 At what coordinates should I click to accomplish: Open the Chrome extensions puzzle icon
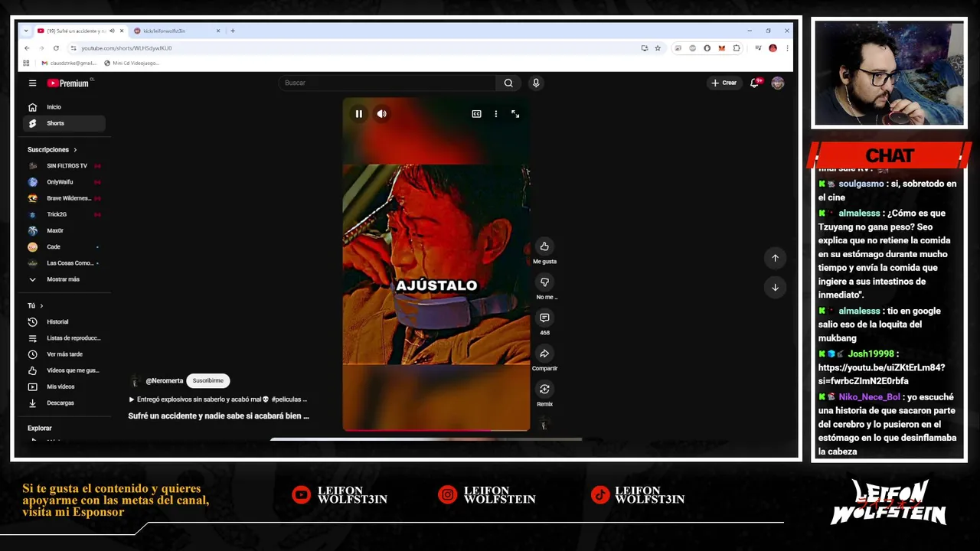point(737,47)
